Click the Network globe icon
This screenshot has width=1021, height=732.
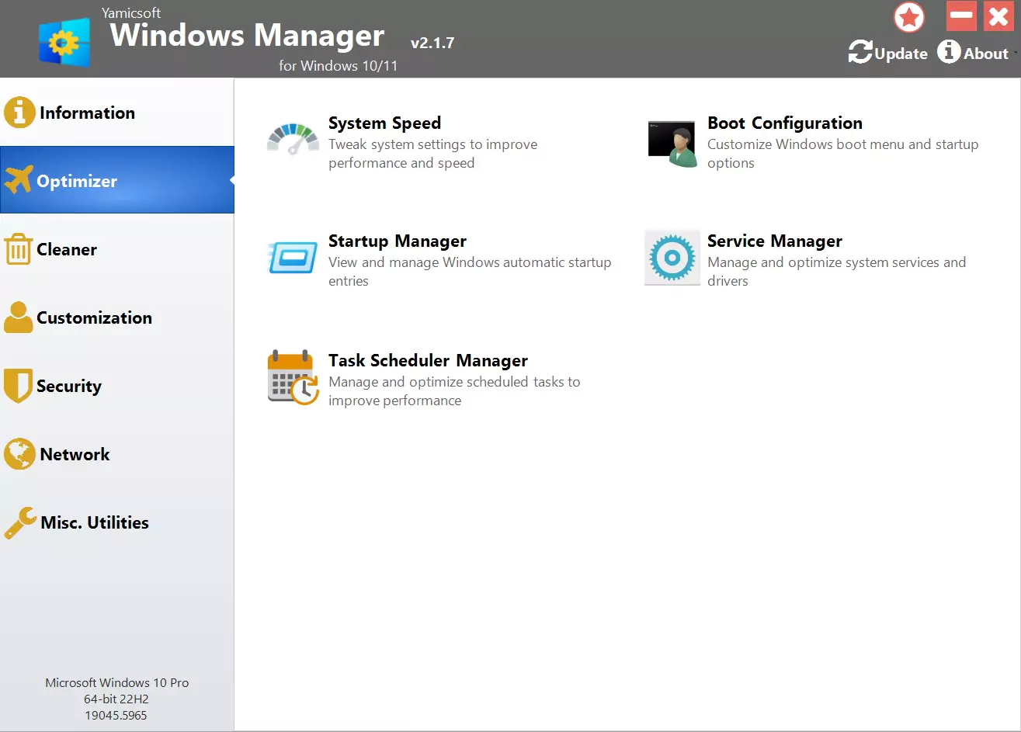[x=19, y=454]
